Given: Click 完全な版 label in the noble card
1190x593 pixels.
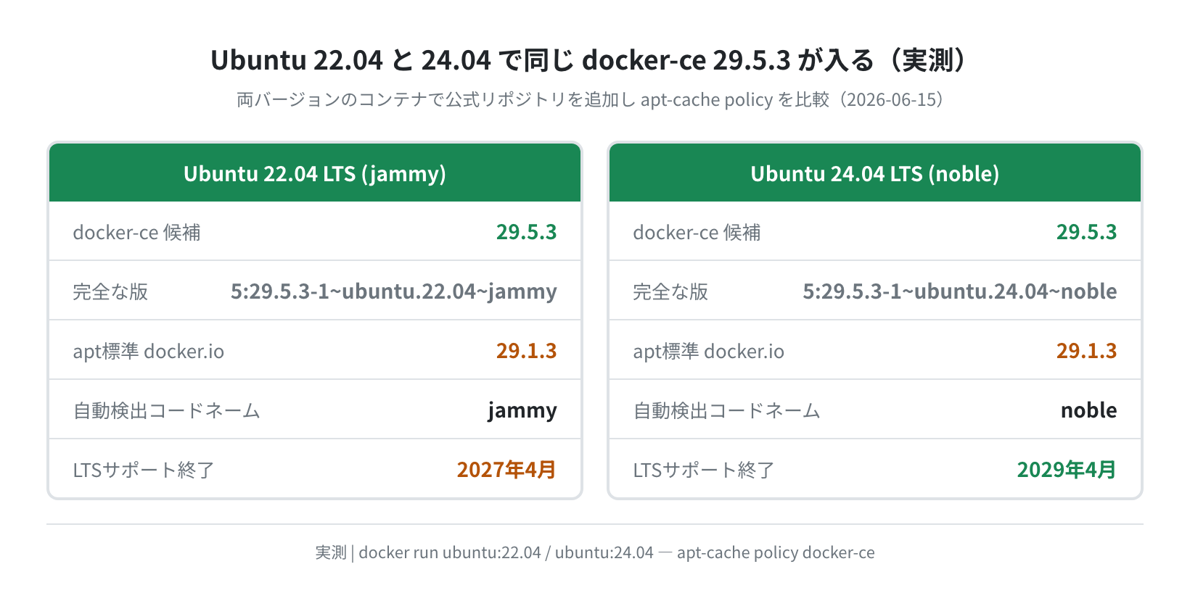Looking at the screenshot, I should (670, 291).
